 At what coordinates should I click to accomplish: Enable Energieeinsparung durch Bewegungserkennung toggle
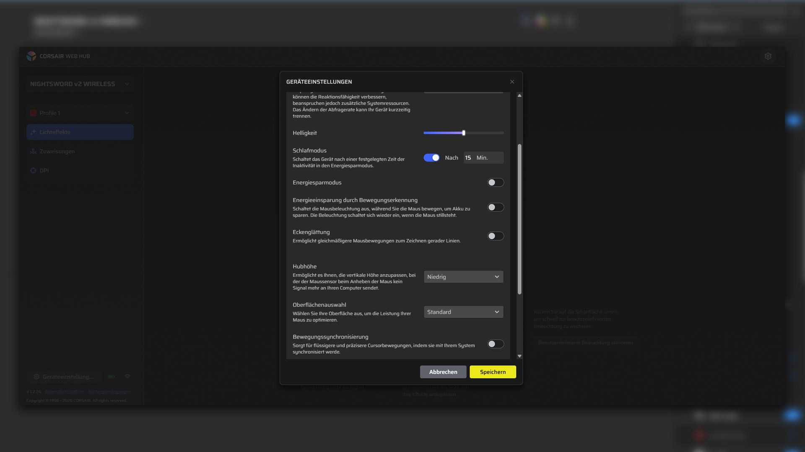coord(496,208)
